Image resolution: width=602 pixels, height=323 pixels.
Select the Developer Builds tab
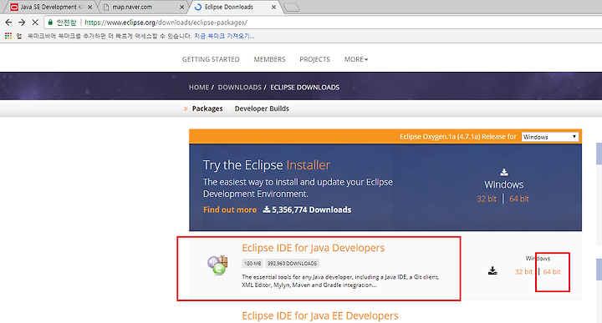pyautogui.click(x=262, y=109)
